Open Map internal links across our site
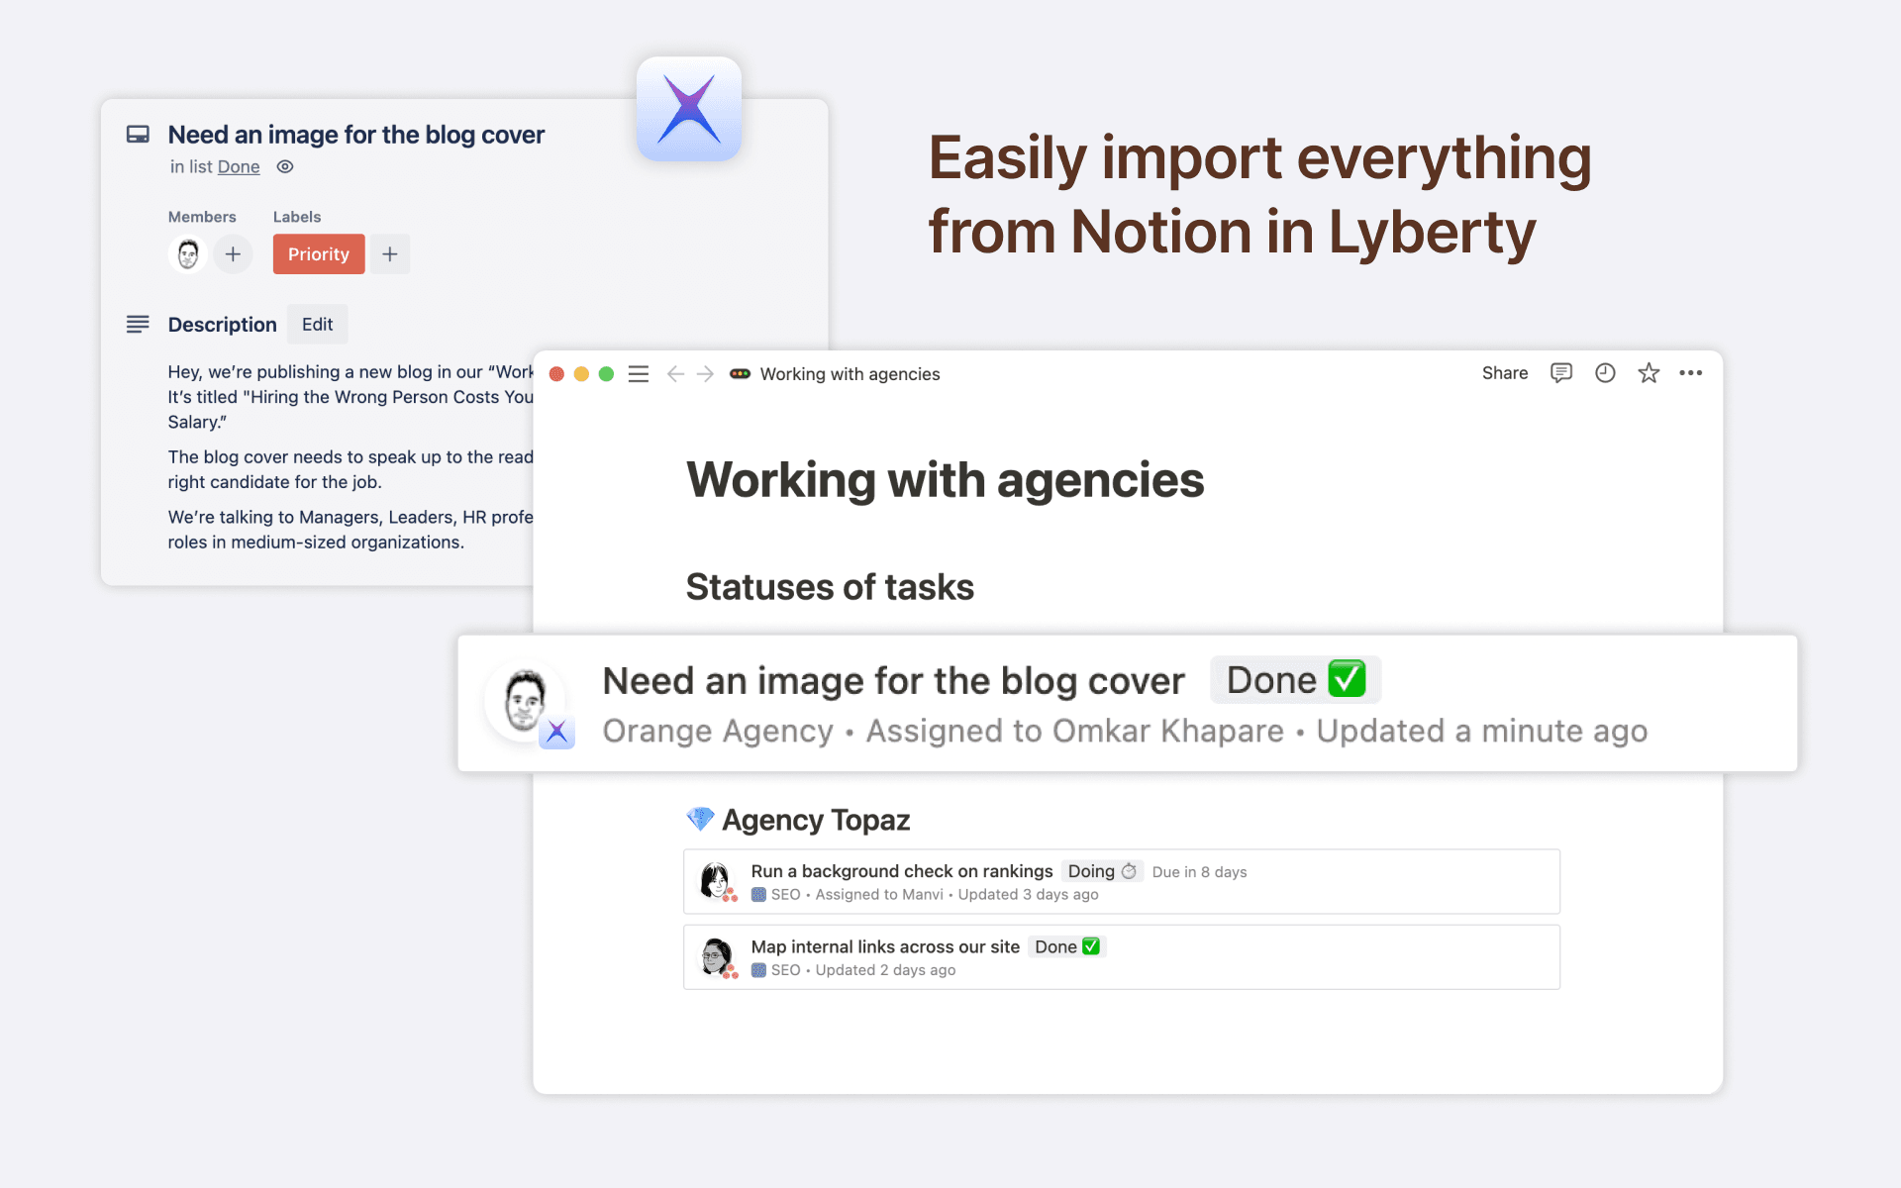This screenshot has width=1901, height=1188. tap(885, 947)
